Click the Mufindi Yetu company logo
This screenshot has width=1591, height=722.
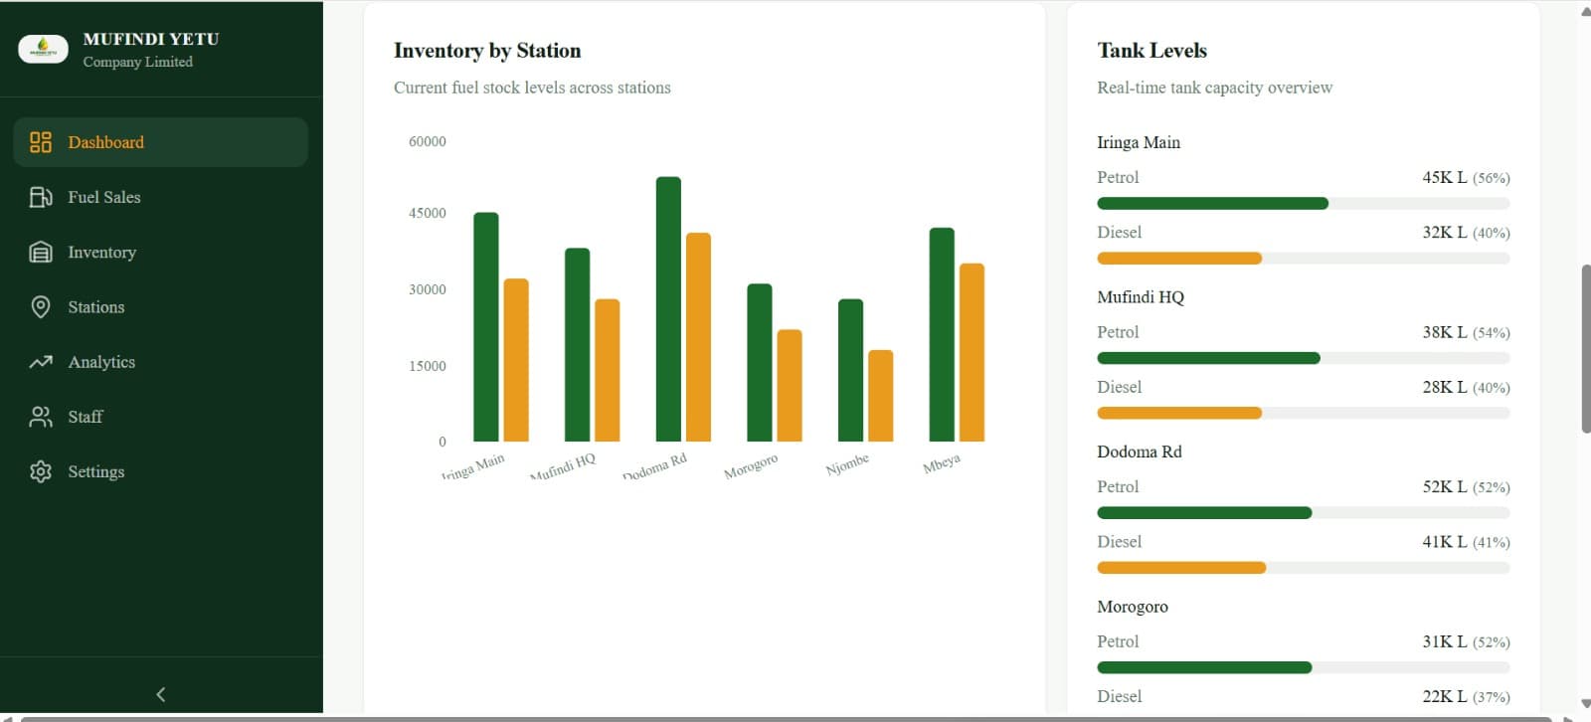44,49
